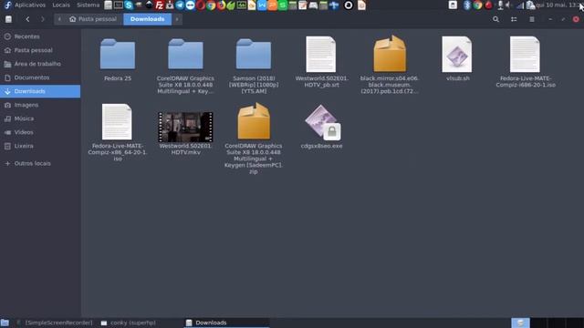Expand Outros locais in the sidebar

40,163
